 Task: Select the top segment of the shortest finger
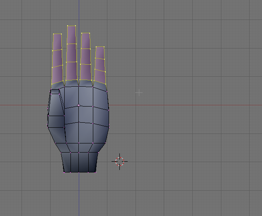click(100, 53)
